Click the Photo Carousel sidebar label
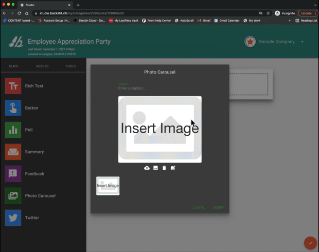The height and width of the screenshot is (252, 319). click(x=40, y=195)
